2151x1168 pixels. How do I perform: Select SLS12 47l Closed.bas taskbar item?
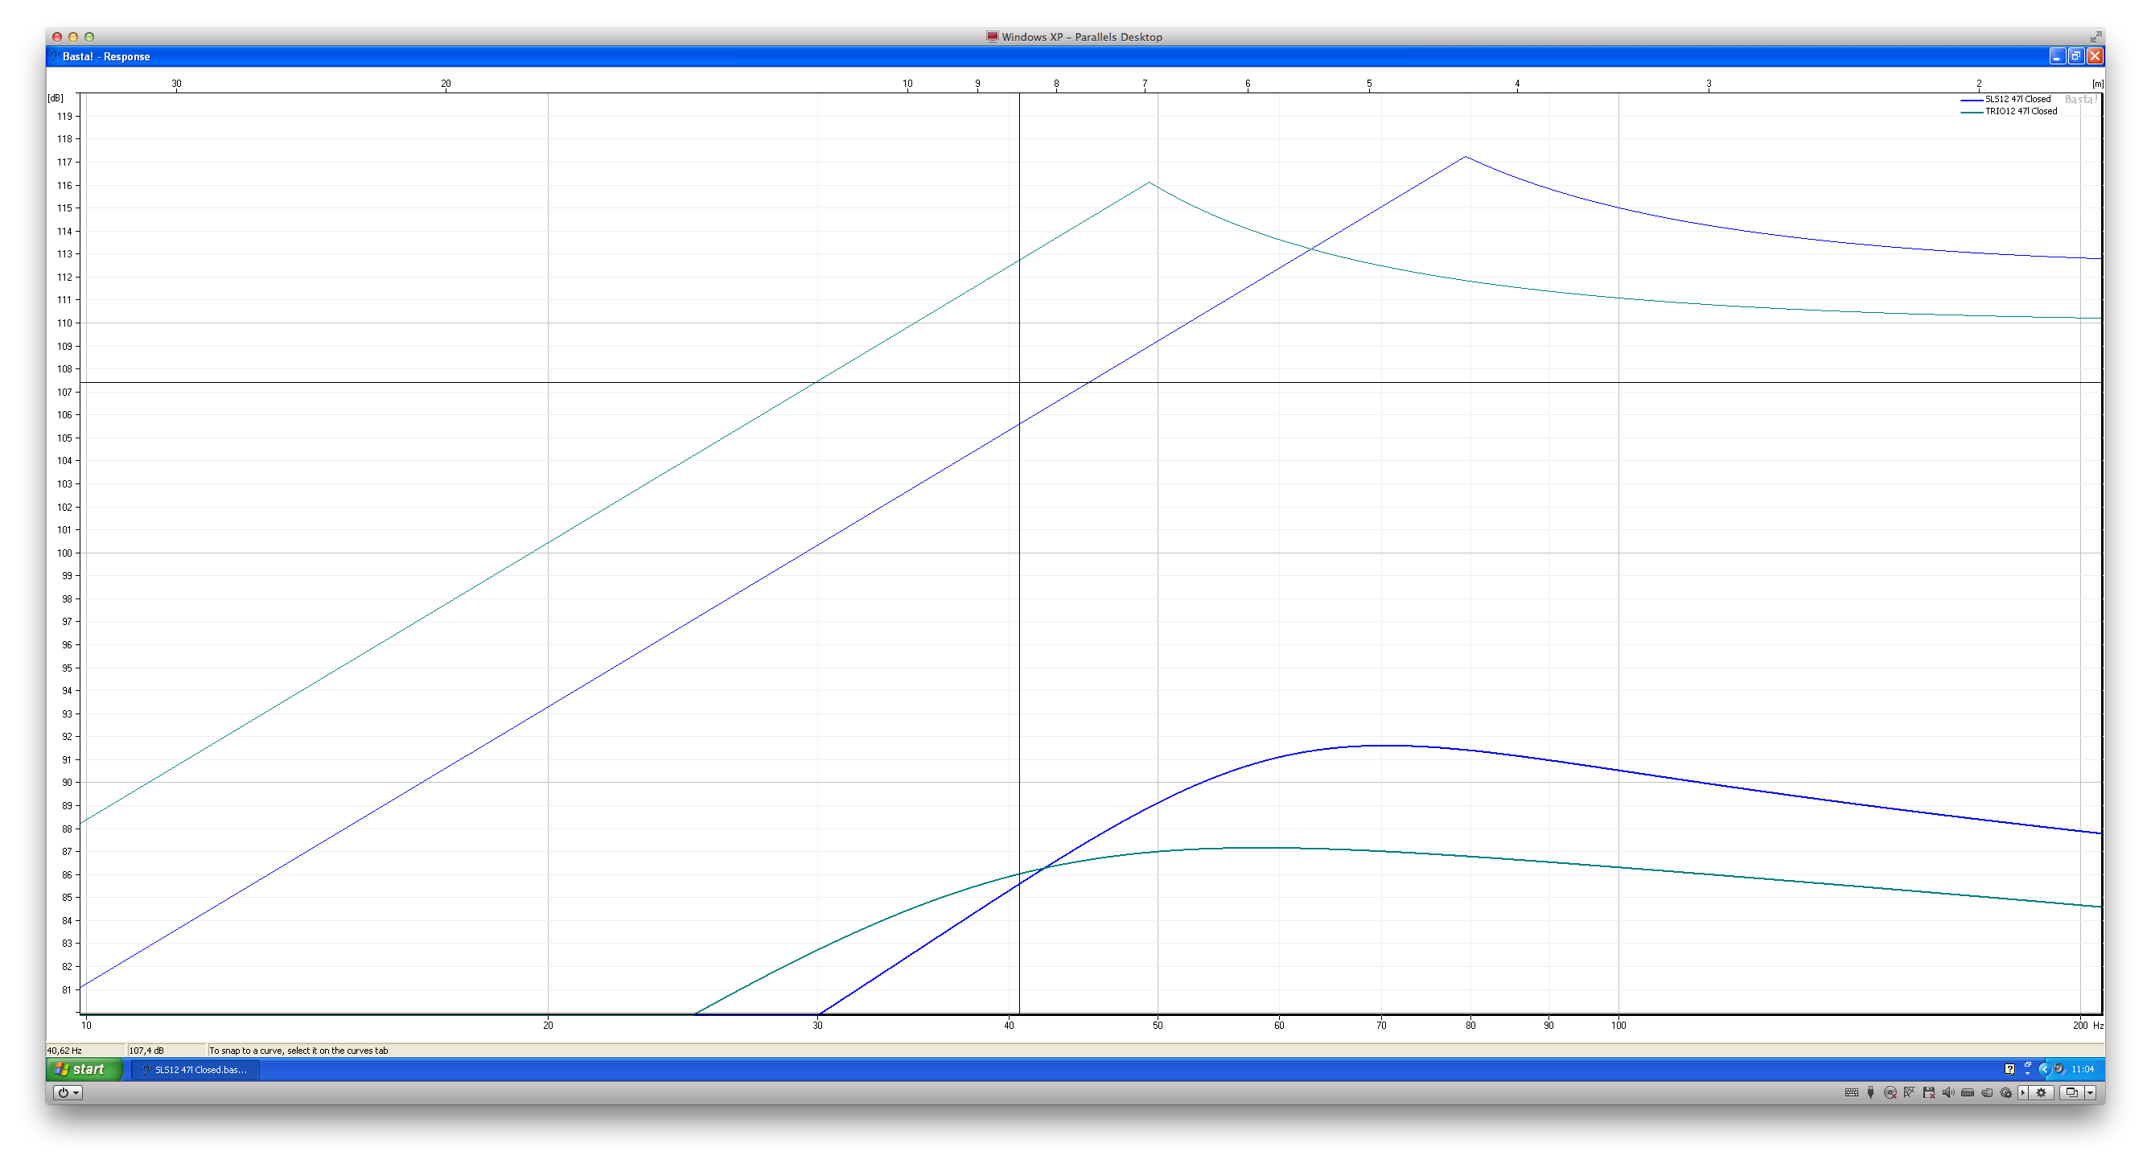click(196, 1070)
